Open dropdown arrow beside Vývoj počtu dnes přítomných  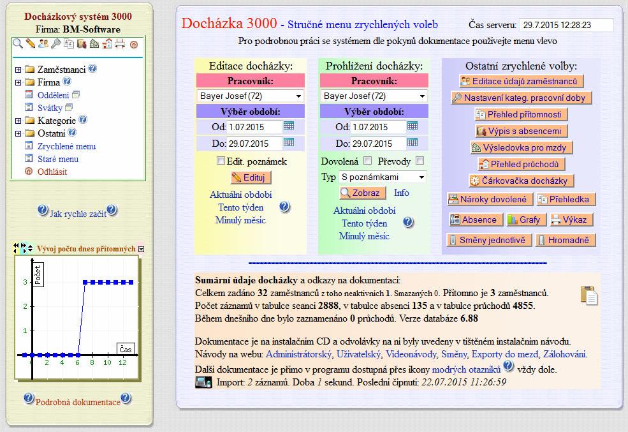click(x=141, y=250)
